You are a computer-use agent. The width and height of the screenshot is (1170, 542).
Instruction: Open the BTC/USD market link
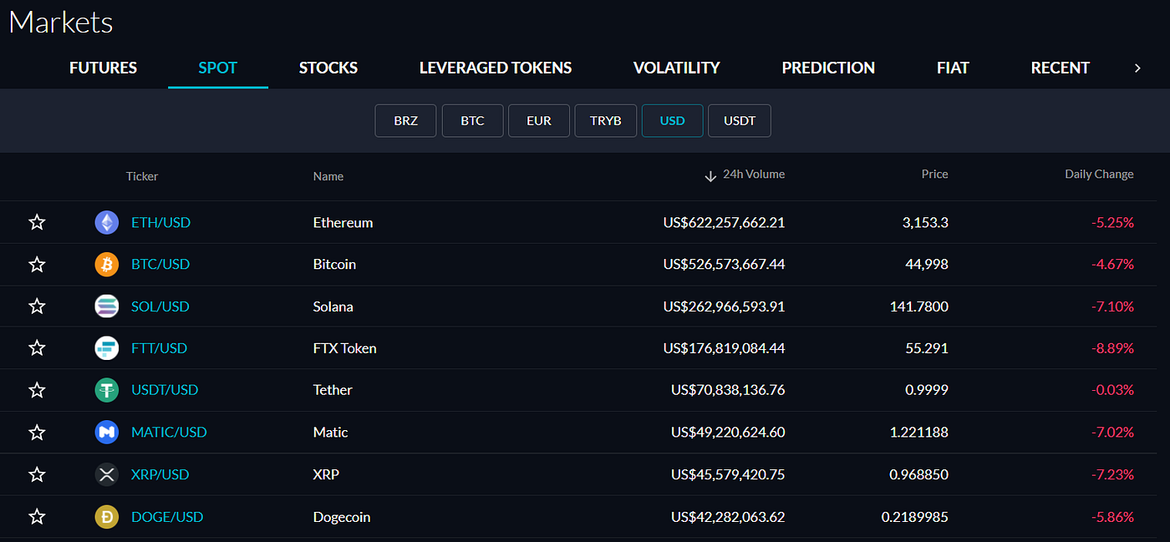click(x=160, y=264)
